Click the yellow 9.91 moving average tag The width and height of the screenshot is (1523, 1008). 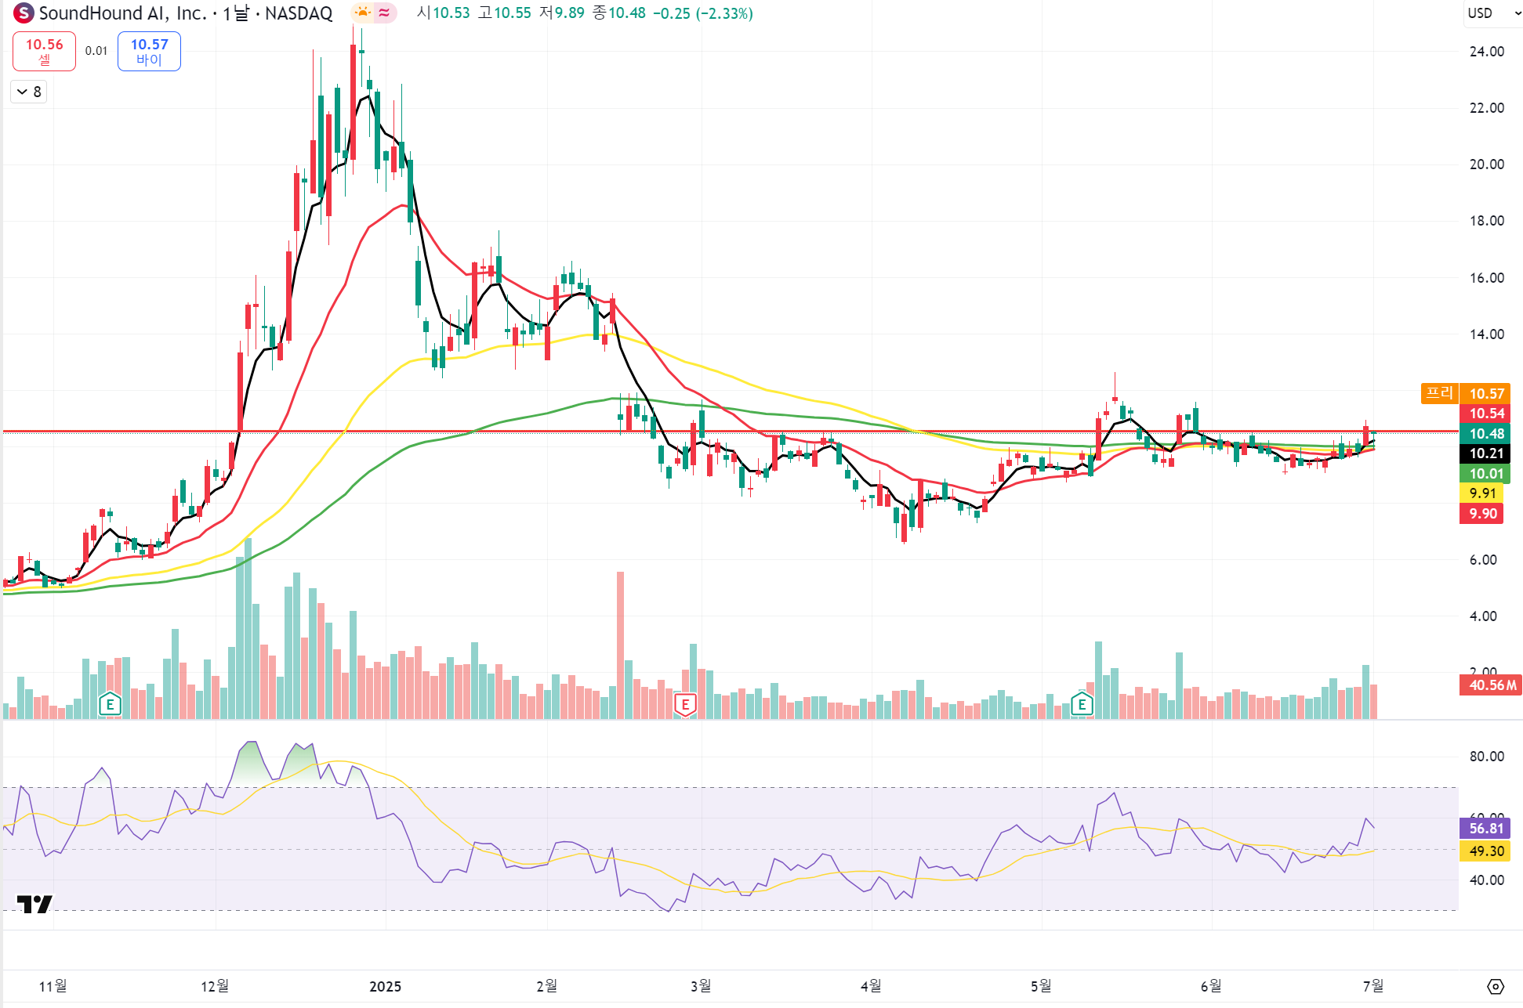pyautogui.click(x=1481, y=493)
